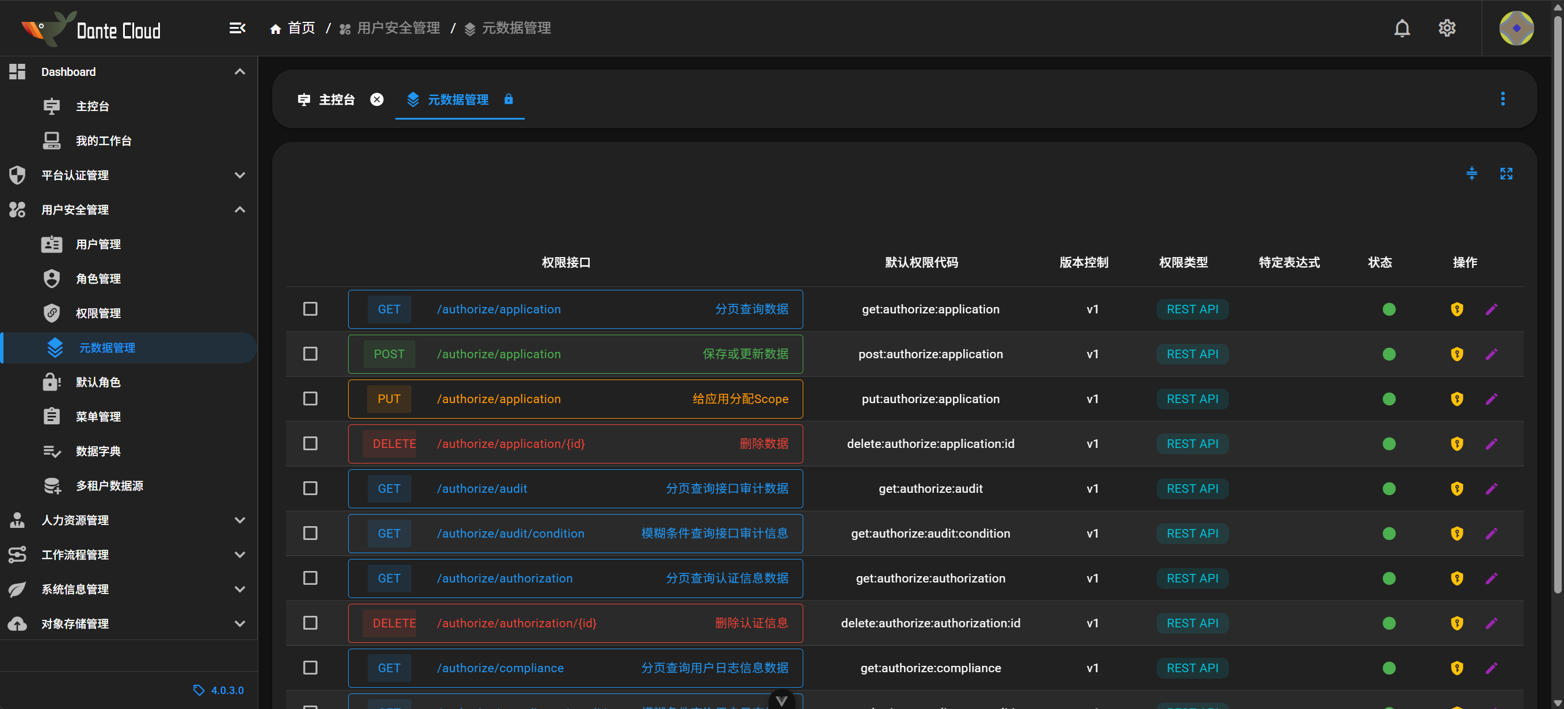Collapse sidebar with hamburger menu icon
This screenshot has height=709, width=1564.
pos(236,28)
